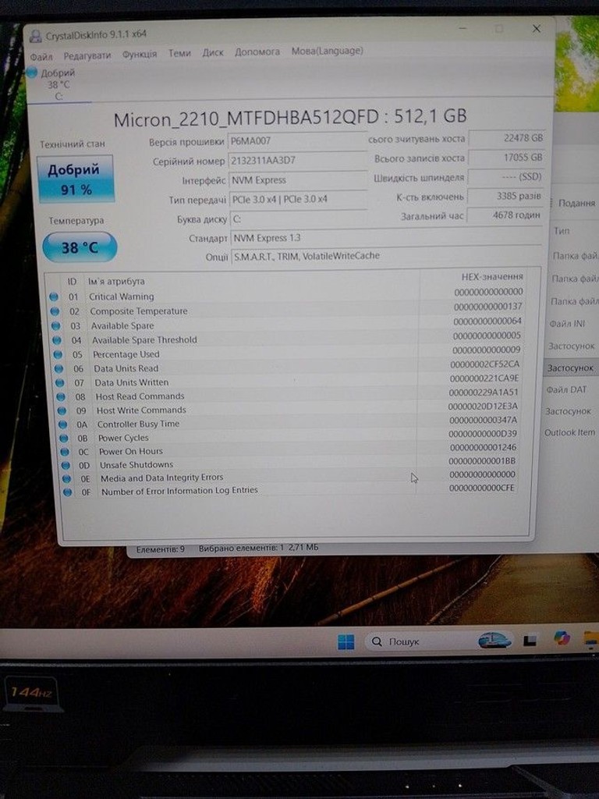Click the ID column header

pos(72,281)
